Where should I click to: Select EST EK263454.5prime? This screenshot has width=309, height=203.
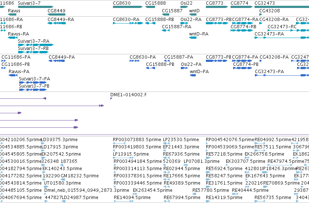(153, 190)
